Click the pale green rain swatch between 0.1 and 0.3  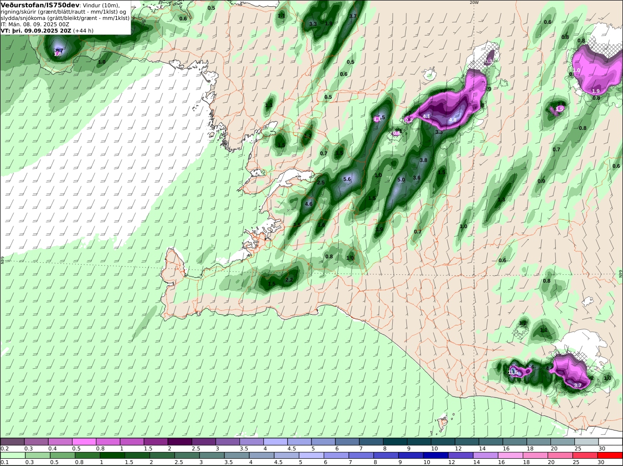(x=12, y=456)
